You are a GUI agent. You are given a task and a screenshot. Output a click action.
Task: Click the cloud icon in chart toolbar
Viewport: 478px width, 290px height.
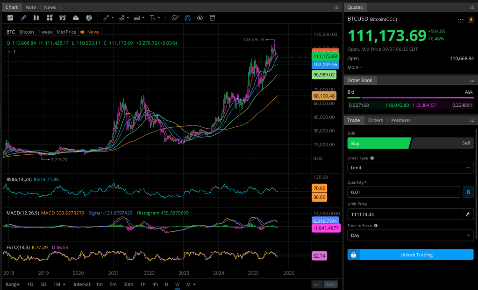(x=76, y=18)
